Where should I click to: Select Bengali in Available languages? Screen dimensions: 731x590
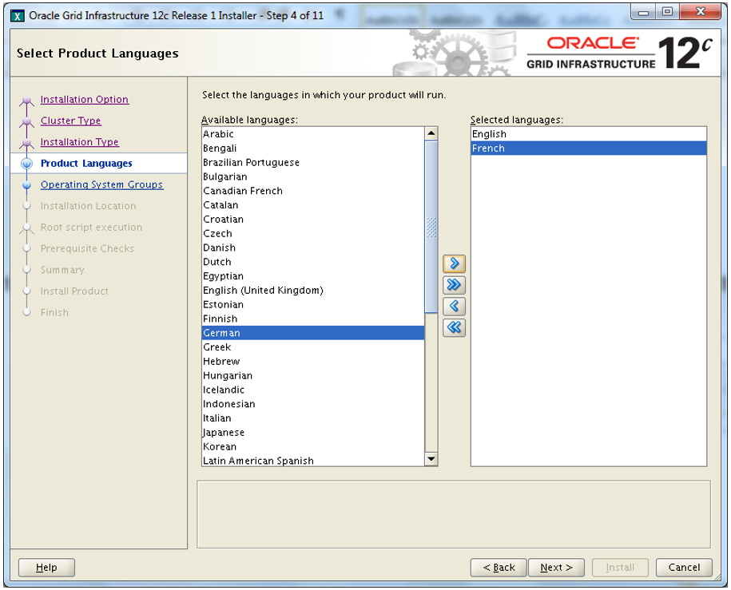coord(313,148)
